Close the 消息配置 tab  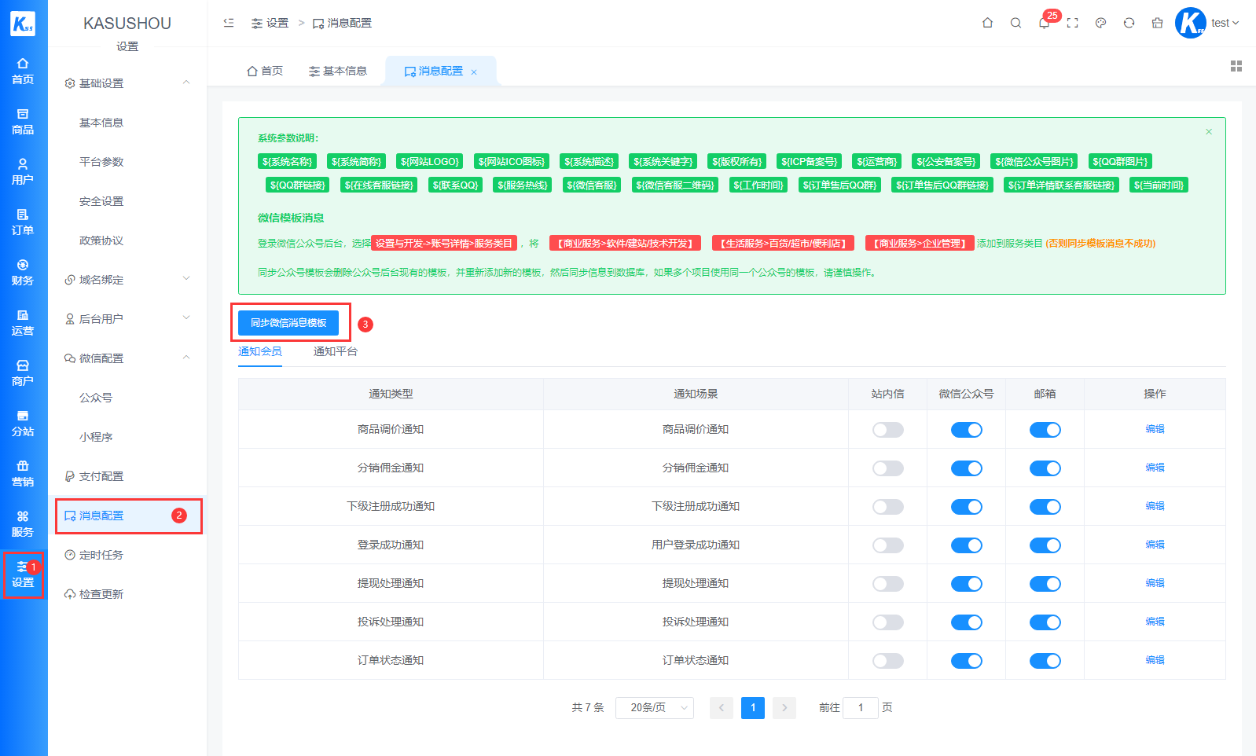(x=474, y=72)
